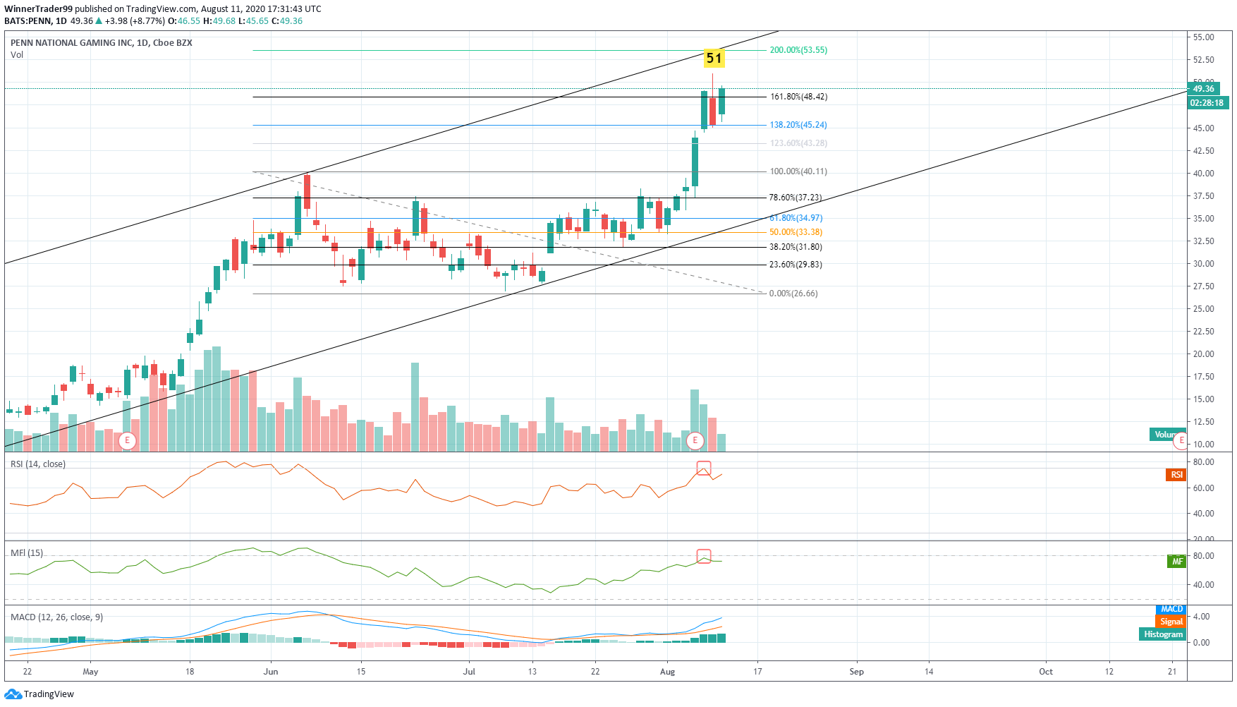Image resolution: width=1237 pixels, height=707 pixels.
Task: Click the 45.00 price scale label
Action: 1204,128
